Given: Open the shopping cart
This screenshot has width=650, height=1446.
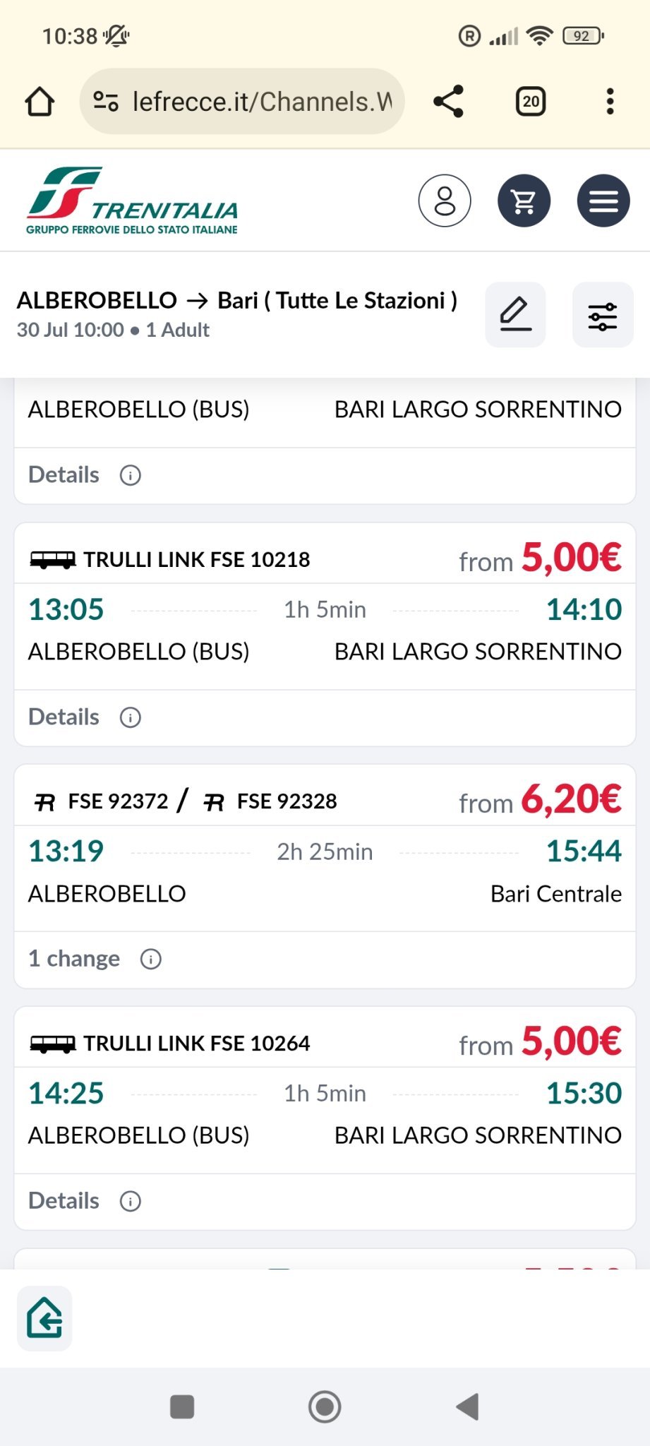Looking at the screenshot, I should [x=524, y=201].
